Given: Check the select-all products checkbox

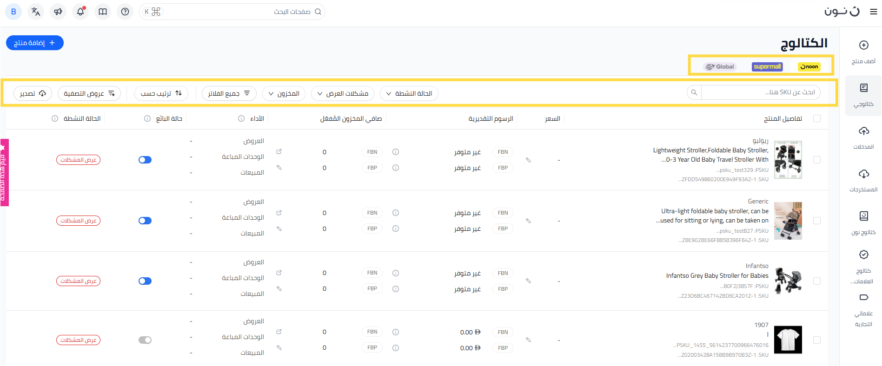Looking at the screenshot, I should coord(816,118).
